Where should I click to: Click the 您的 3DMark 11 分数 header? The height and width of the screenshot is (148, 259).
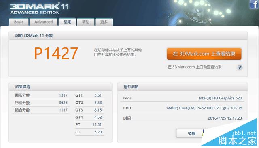pyautogui.click(x=34, y=36)
